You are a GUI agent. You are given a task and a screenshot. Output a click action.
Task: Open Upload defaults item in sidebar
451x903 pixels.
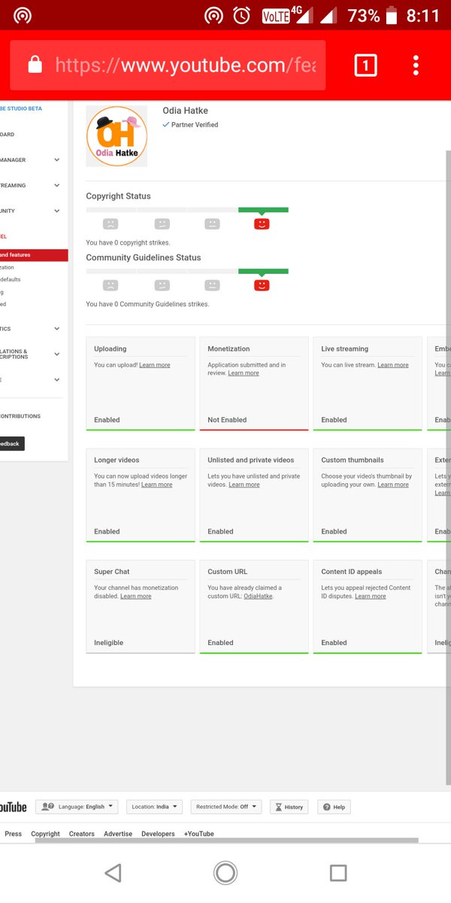[11, 279]
